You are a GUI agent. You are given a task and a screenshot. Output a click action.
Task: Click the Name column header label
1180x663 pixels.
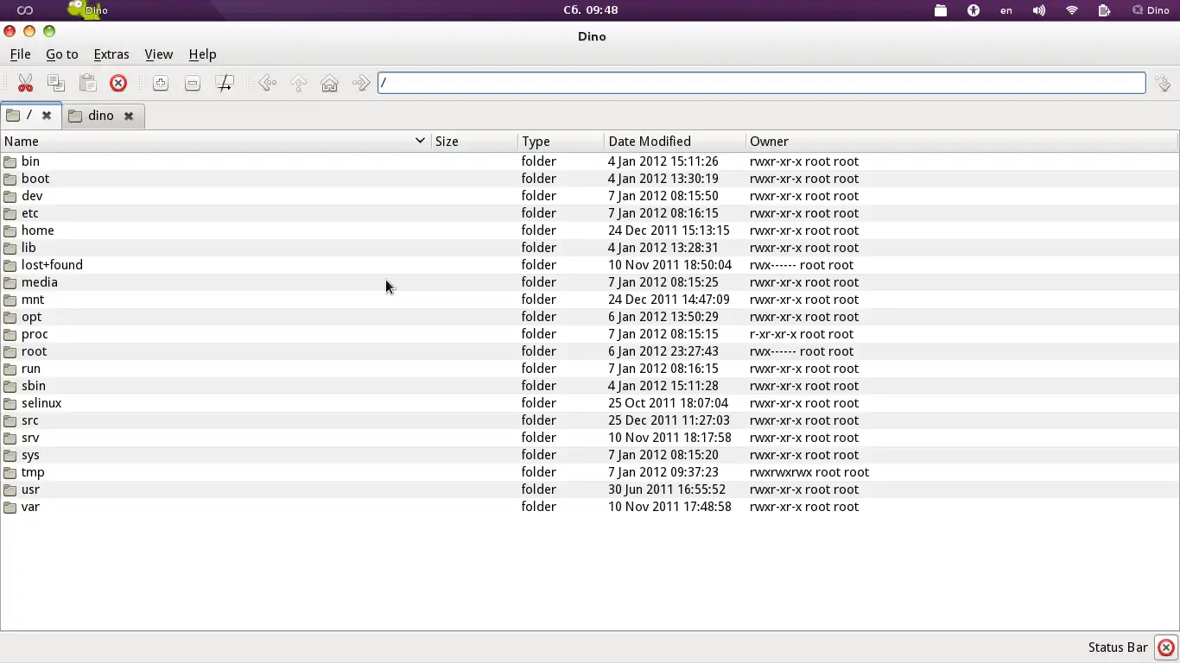click(22, 142)
